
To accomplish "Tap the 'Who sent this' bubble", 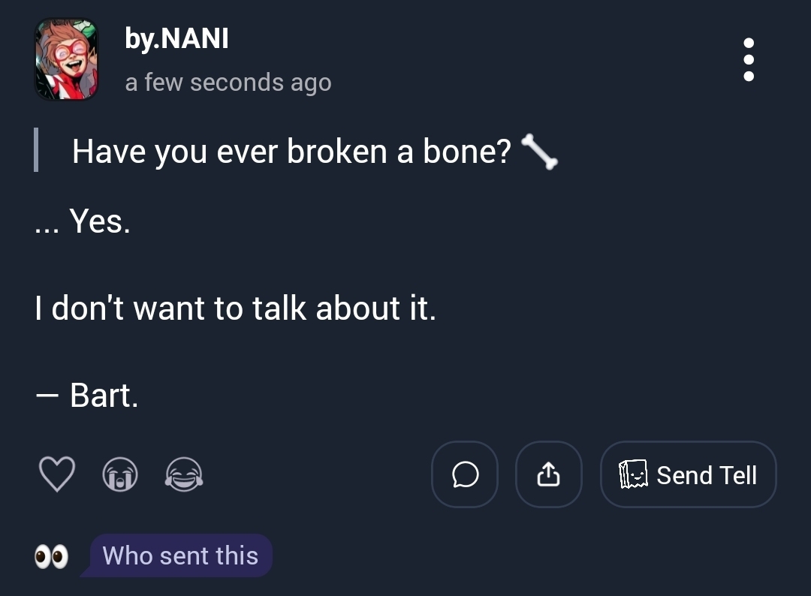I will coord(180,556).
